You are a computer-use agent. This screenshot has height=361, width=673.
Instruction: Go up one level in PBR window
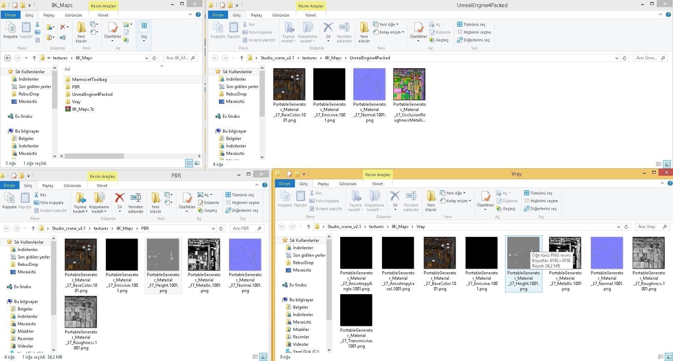tap(33, 228)
